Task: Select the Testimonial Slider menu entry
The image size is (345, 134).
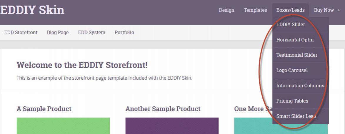Action: pos(297,55)
